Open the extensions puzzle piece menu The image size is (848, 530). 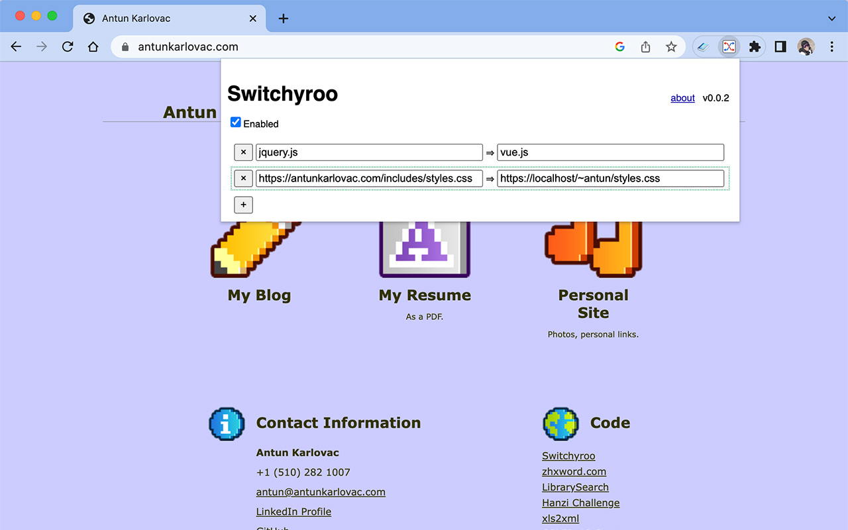coord(755,46)
